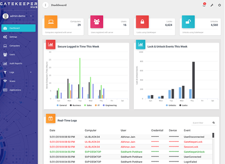The height and width of the screenshot is (164, 225).
Task: Click green SVP-DESKTOP computer cell
Action: click(93, 152)
